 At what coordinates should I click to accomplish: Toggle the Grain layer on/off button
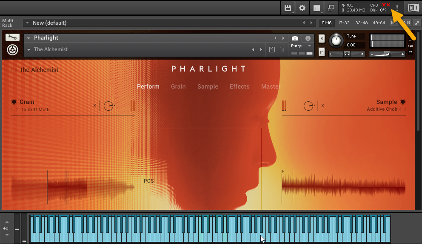pos(14,102)
